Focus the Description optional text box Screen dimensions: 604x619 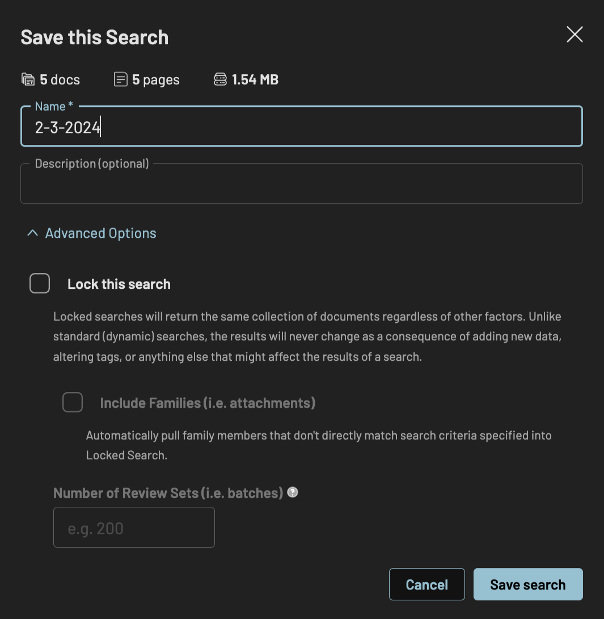(x=302, y=183)
